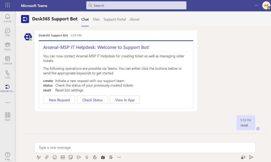The image size is (271, 162).
Task: Record a video clip from the compose bar
Action: [x=243, y=157]
